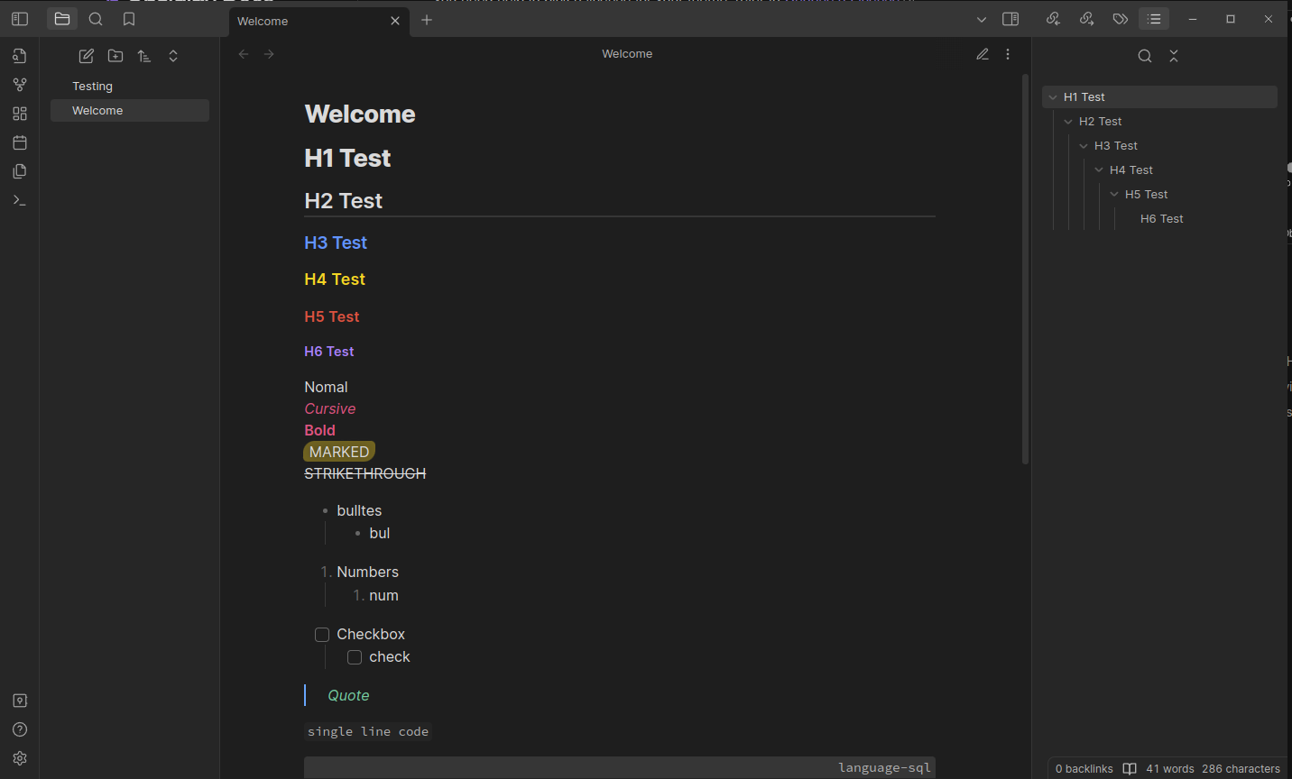Tick the nested check task

355,657
